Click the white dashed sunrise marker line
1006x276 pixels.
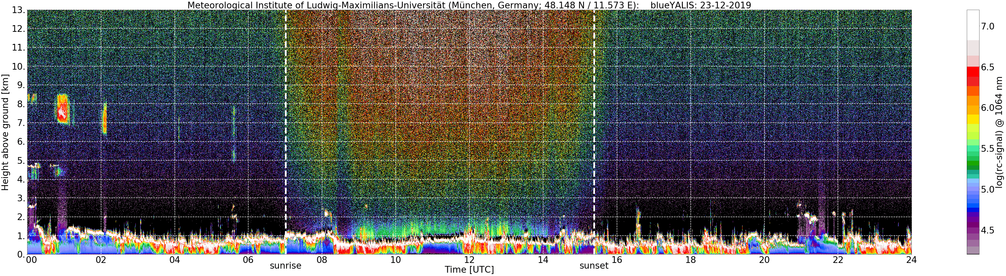tap(286, 132)
